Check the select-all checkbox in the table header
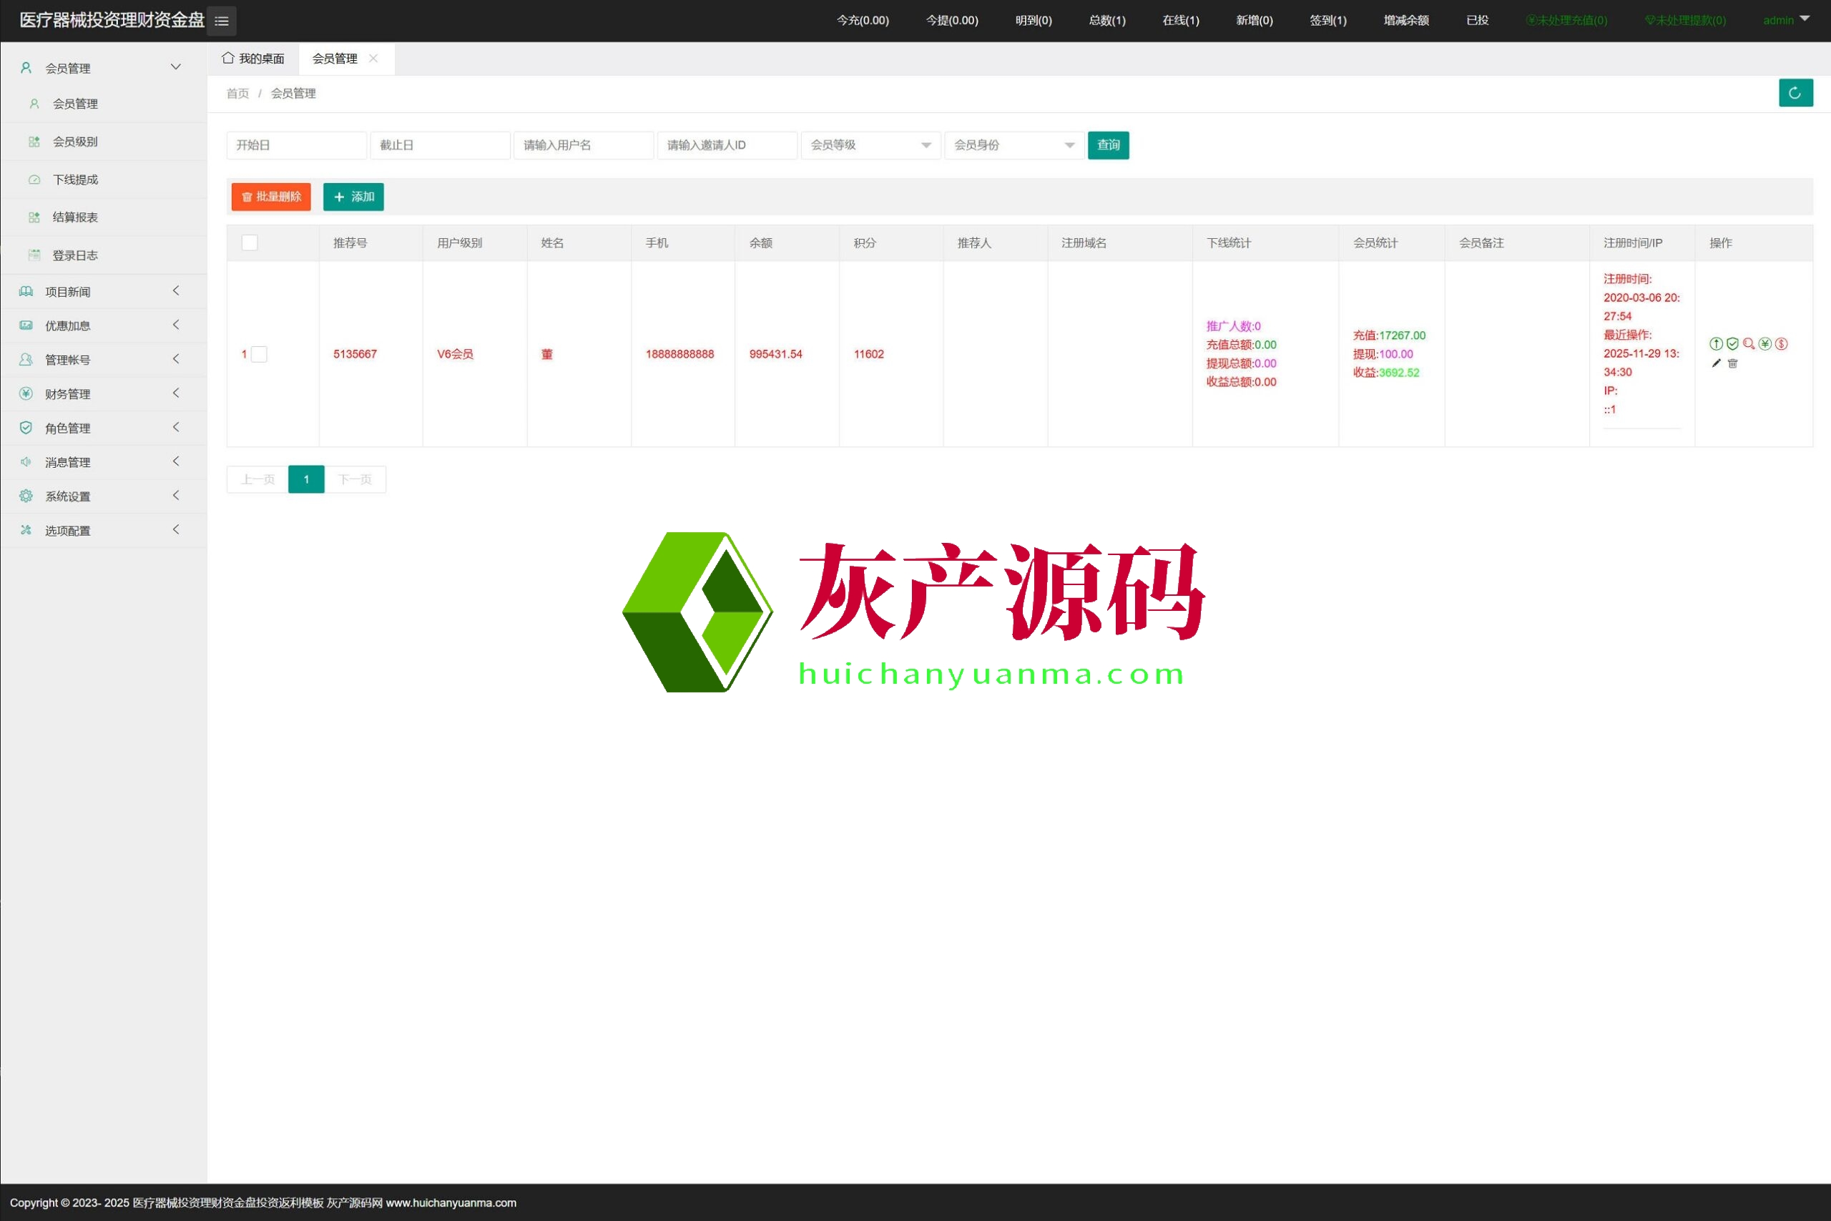The width and height of the screenshot is (1831, 1221). tap(249, 243)
